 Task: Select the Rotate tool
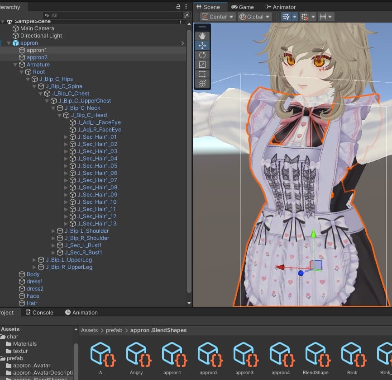click(202, 55)
